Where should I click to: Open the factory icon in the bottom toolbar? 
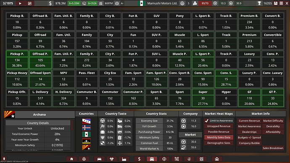pos(124,159)
